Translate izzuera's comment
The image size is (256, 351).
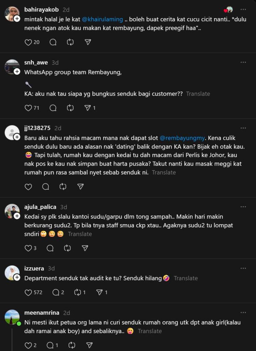185,278
